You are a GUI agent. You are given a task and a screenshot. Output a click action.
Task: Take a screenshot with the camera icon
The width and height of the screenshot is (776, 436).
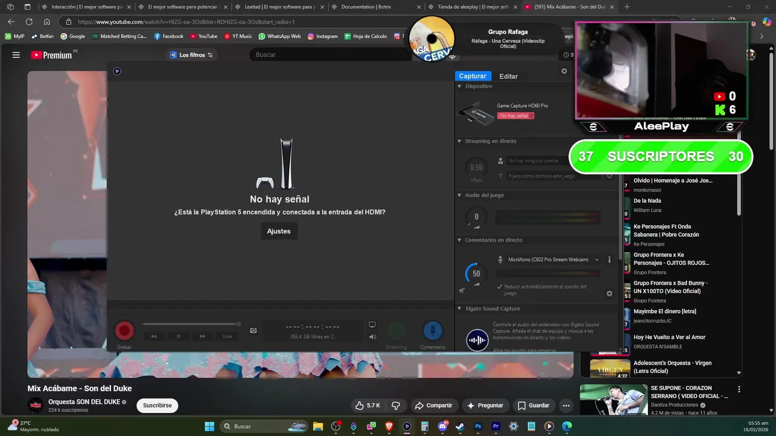click(x=253, y=331)
